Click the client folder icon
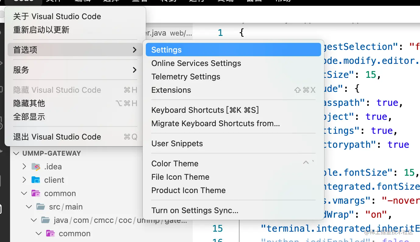 [36, 180]
